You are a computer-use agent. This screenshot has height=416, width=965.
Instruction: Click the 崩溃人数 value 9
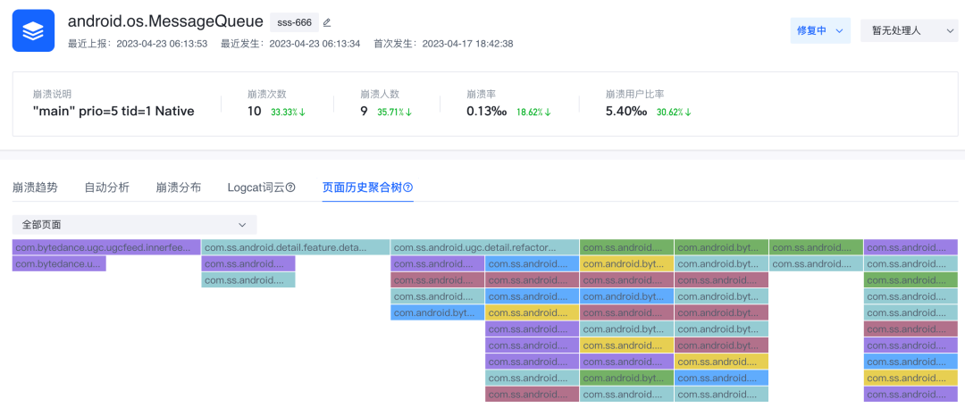point(365,112)
